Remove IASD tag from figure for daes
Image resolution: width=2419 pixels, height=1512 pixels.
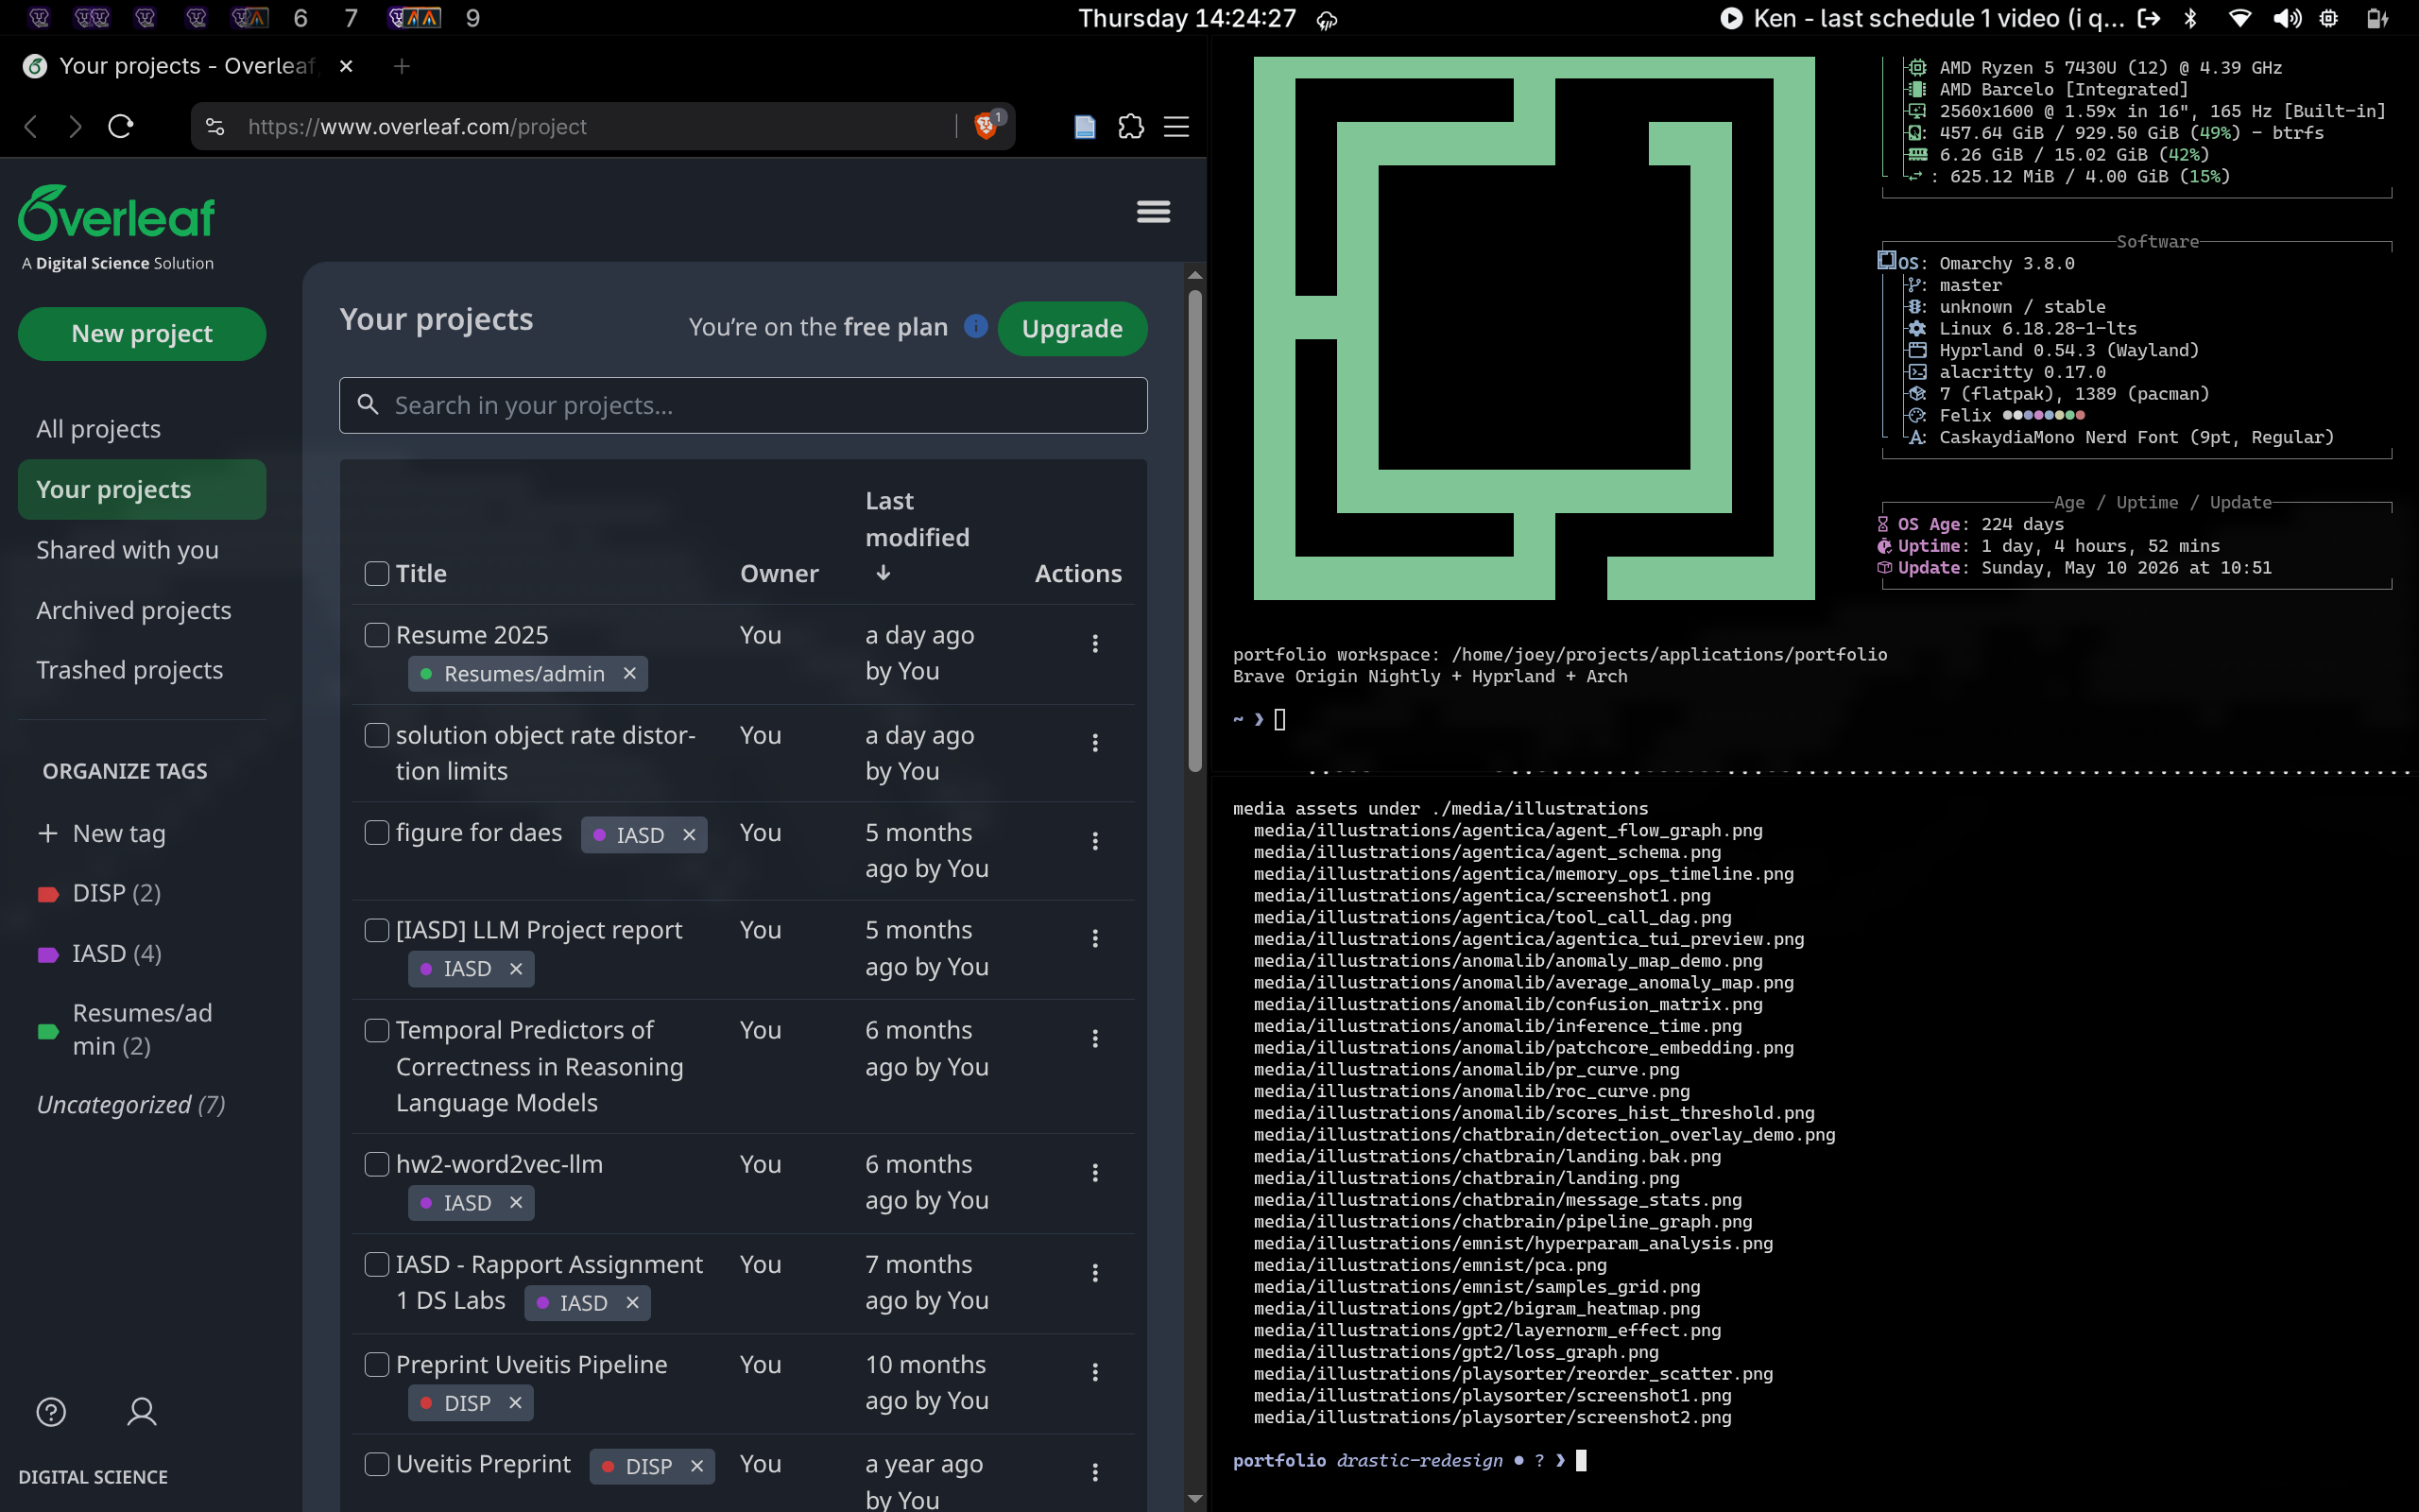[x=689, y=835]
